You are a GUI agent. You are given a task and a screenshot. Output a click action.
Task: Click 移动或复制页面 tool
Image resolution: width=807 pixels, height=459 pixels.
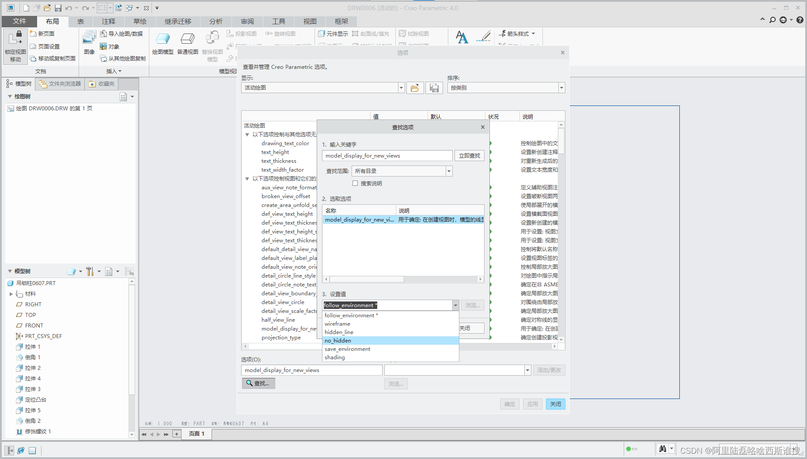53,58
